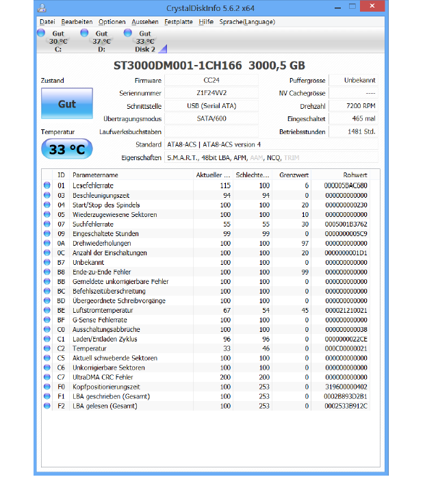Select the Disk 2 status orb

128,33
